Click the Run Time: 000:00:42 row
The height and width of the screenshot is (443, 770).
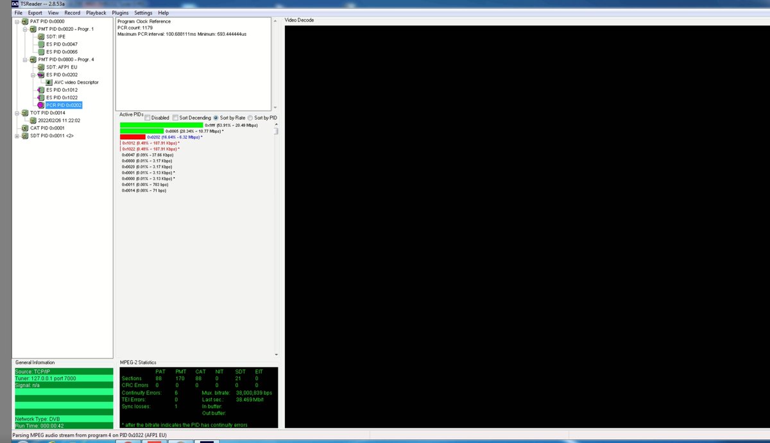(64, 426)
